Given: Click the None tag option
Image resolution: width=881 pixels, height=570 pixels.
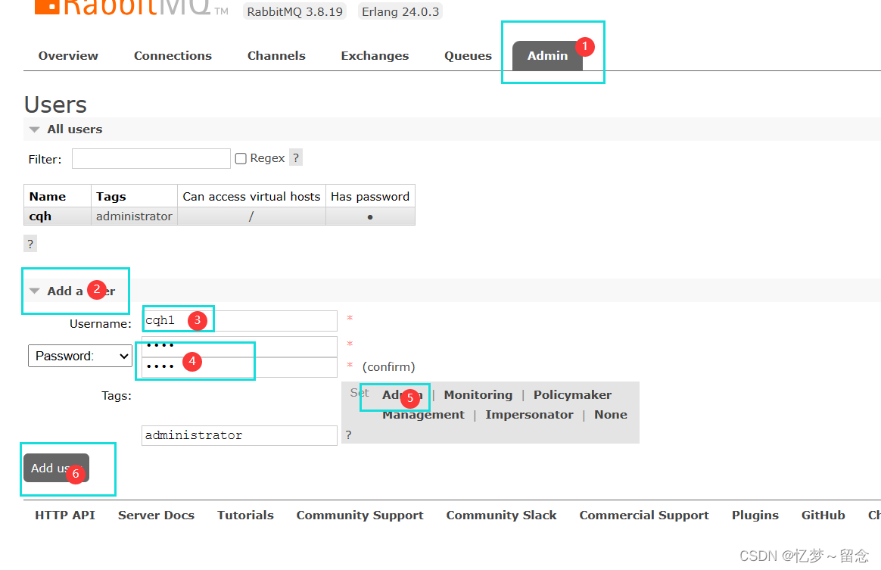Looking at the screenshot, I should (610, 414).
